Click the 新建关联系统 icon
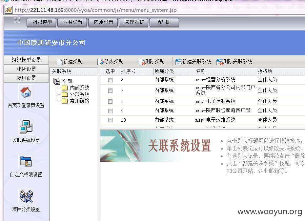The image size is (305, 221). tap(178, 62)
